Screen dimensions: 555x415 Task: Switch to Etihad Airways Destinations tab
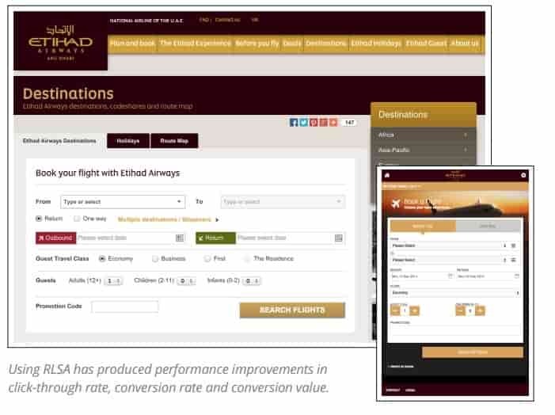click(x=59, y=141)
